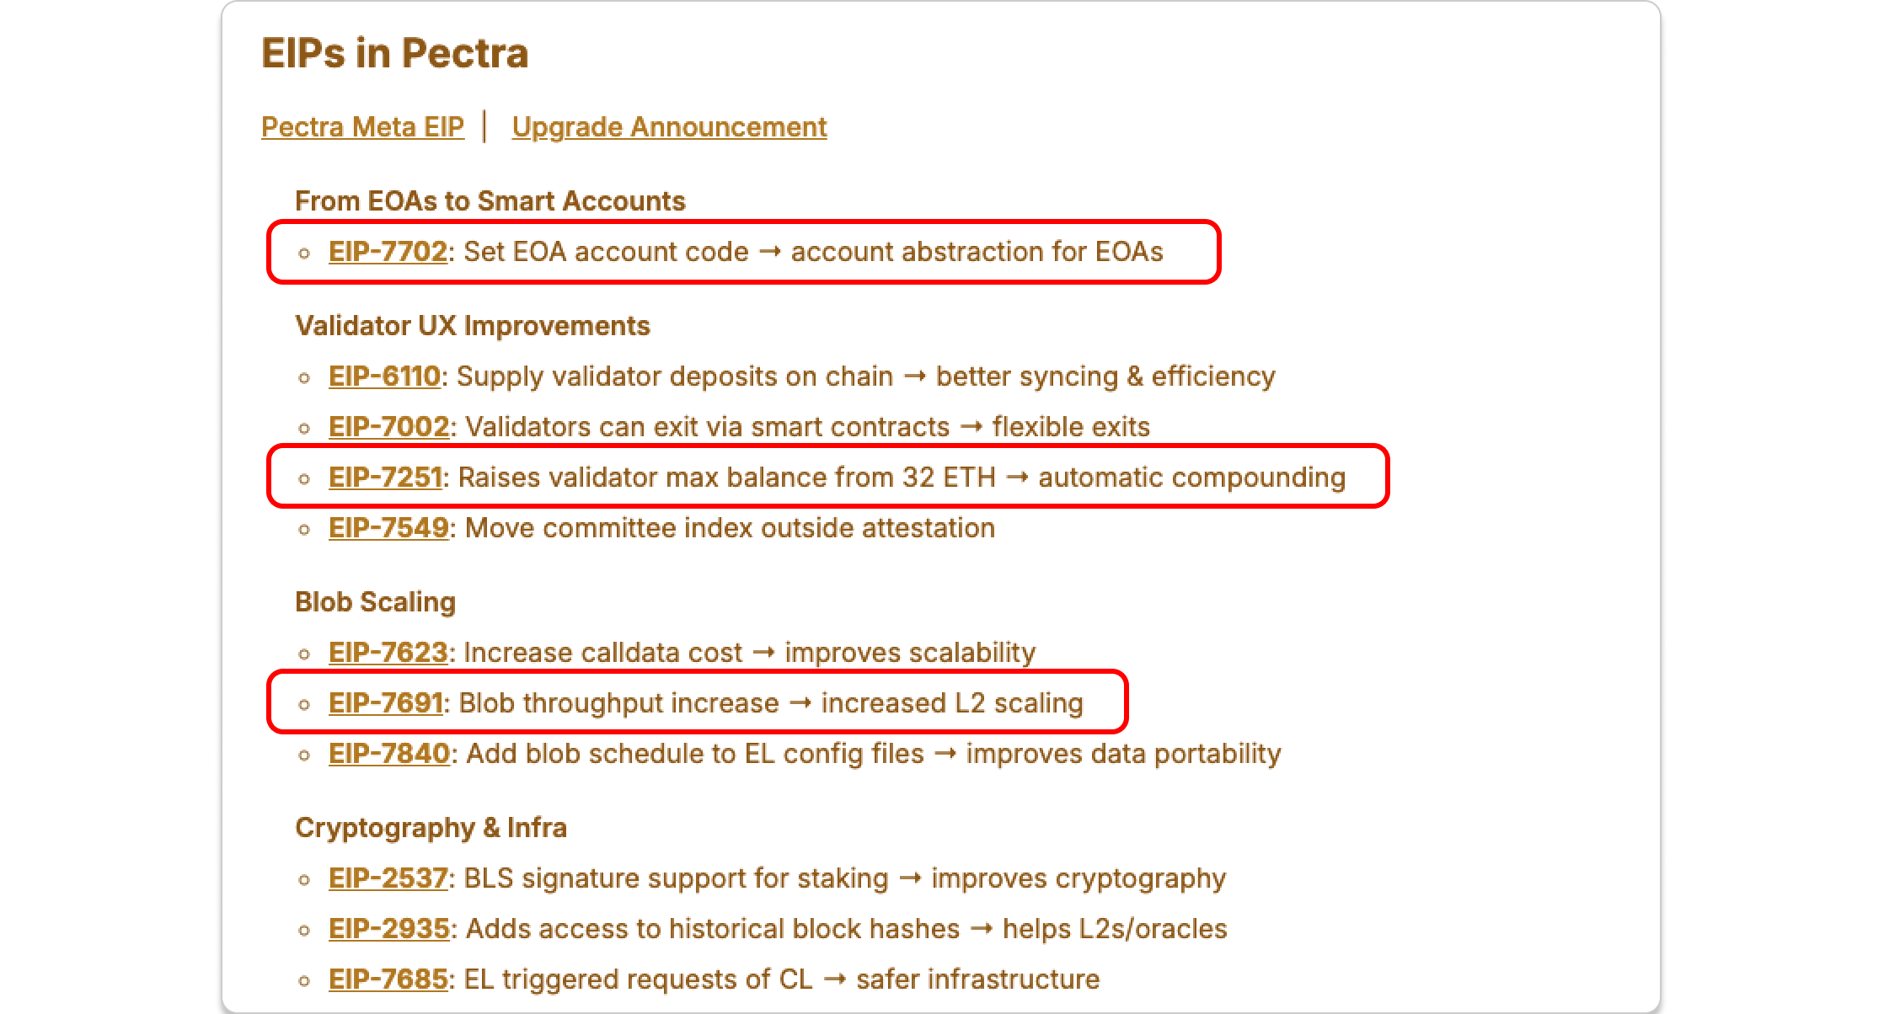This screenshot has width=1884, height=1014.
Task: Open the Pectra Meta EIP link
Action: [362, 126]
